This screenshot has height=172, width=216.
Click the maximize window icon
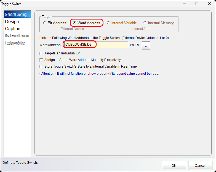pos(197,4)
